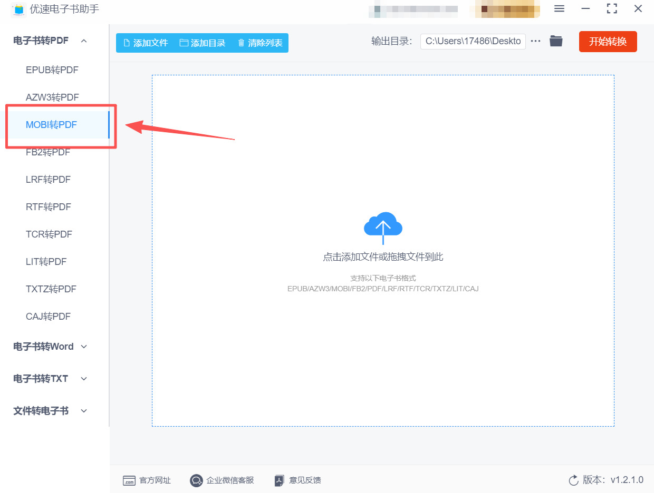654x493 pixels.
Task: Minimize the window
Action: (x=585, y=8)
